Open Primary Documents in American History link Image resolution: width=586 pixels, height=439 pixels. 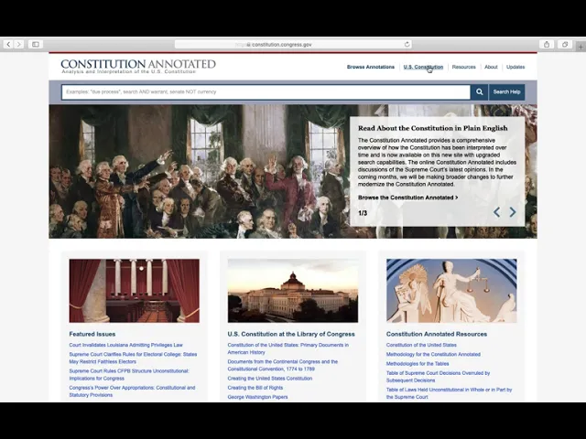click(288, 348)
